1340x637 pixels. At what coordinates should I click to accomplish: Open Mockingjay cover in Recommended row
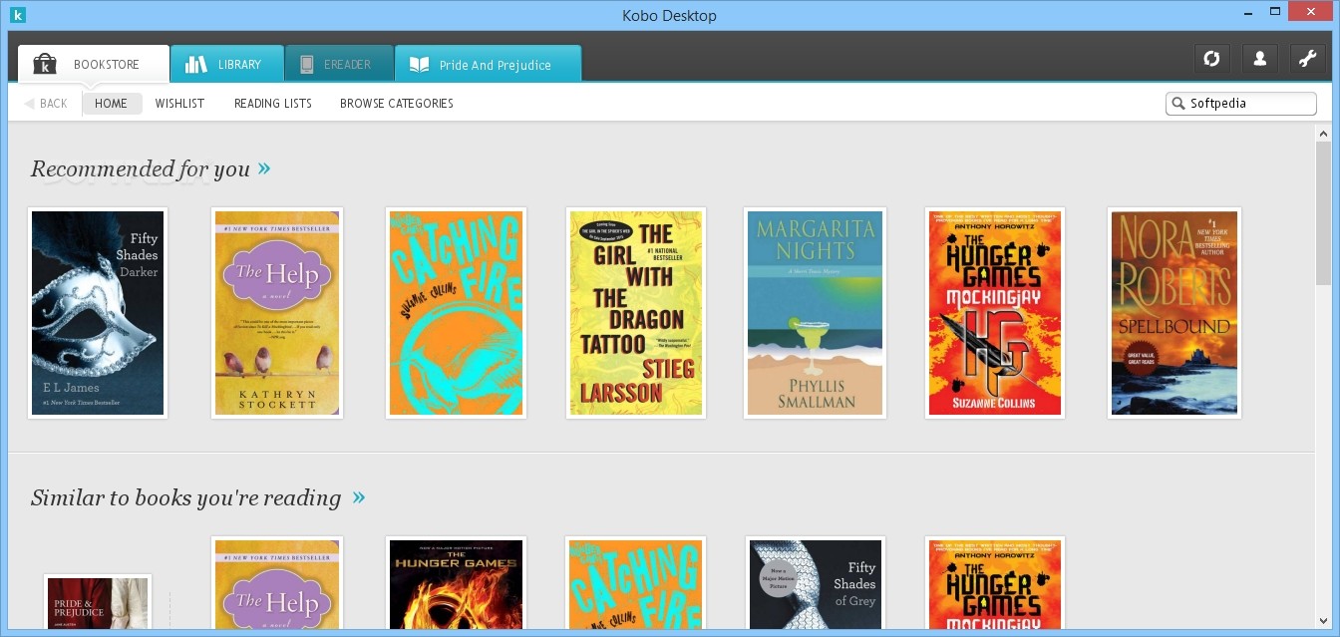(995, 313)
